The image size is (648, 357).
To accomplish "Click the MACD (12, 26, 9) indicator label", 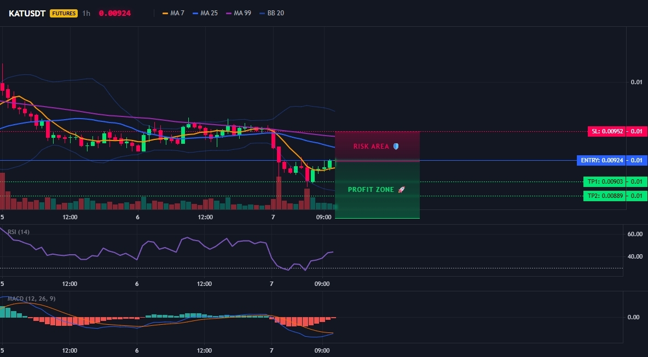I will coord(31,299).
